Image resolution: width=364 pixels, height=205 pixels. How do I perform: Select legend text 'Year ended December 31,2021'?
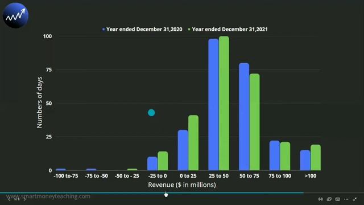click(x=230, y=29)
